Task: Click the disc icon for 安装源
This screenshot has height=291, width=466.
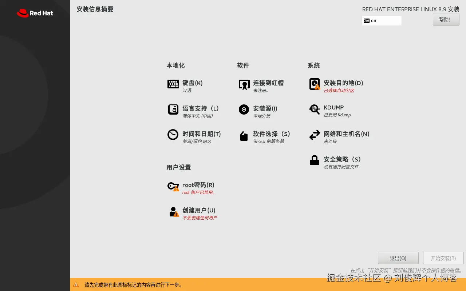Action: click(x=244, y=109)
